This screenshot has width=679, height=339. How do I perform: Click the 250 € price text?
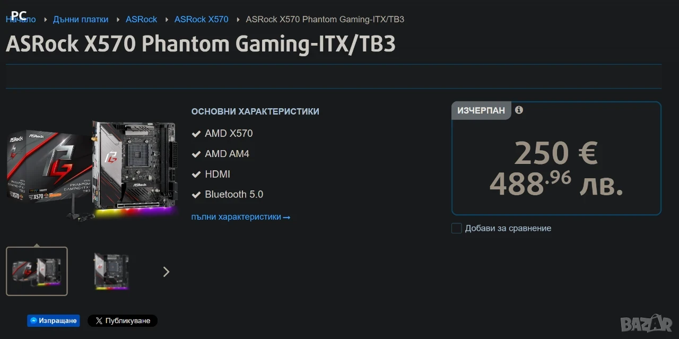point(556,154)
